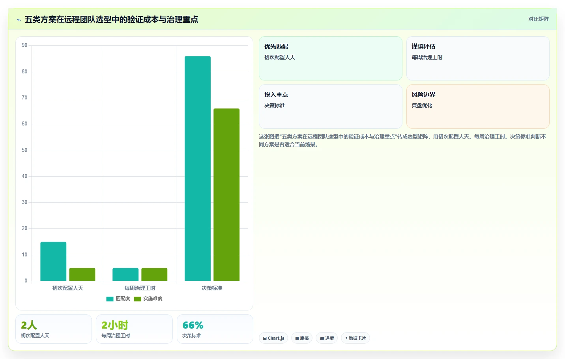Select the 数据卡片 tag
Image resolution: width=565 pixels, height=359 pixels.
point(355,338)
